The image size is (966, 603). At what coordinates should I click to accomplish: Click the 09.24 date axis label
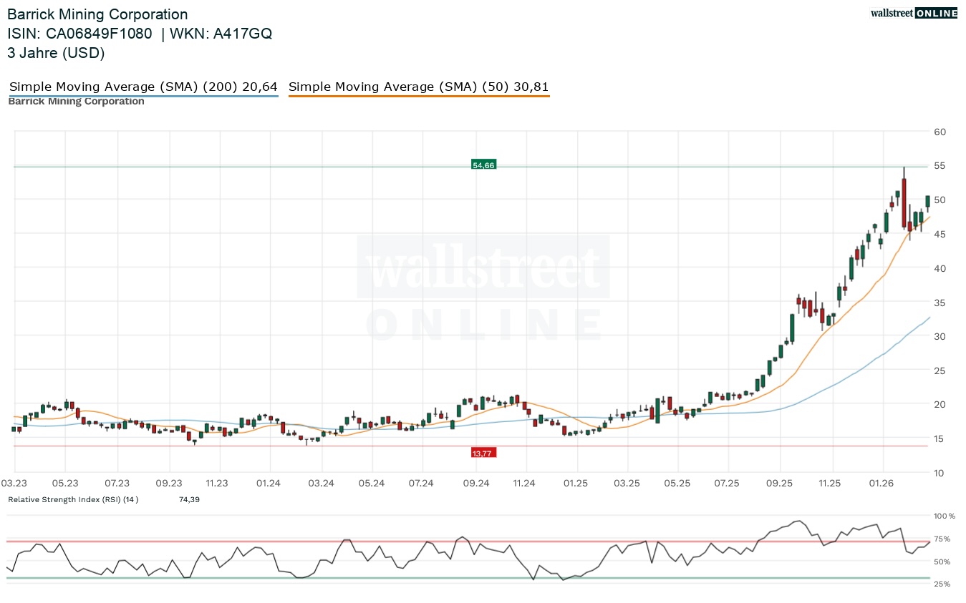475,484
